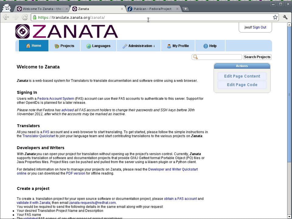Open the FAS link under Translators
292x219 pixels.
pyautogui.click(x=46, y=132)
